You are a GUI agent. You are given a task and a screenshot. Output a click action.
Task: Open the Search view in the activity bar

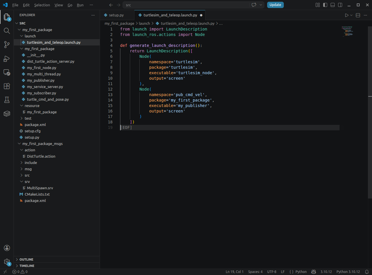coord(7,31)
